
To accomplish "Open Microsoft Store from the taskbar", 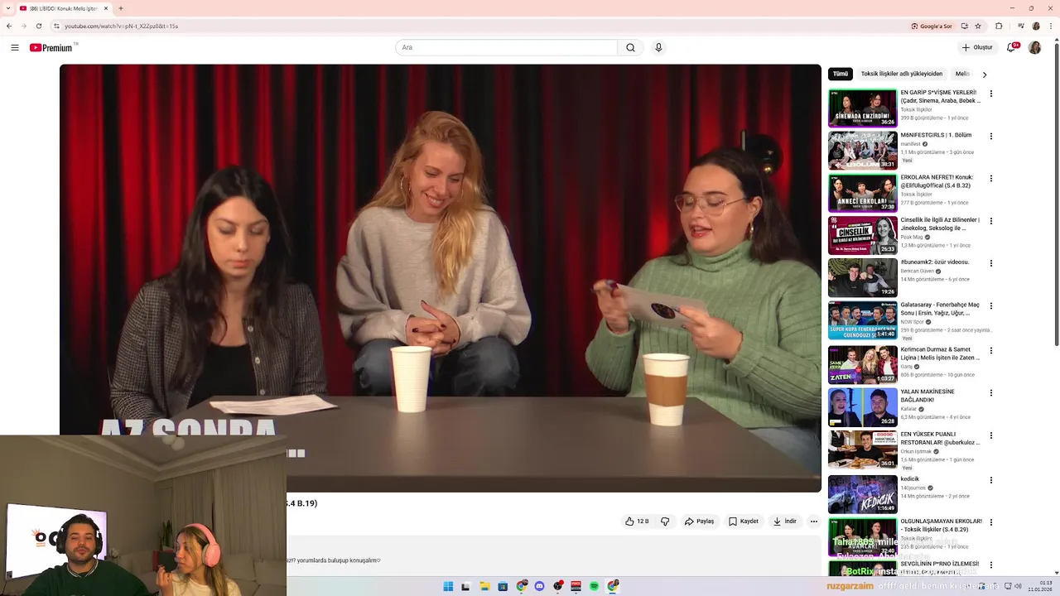I will click(503, 586).
